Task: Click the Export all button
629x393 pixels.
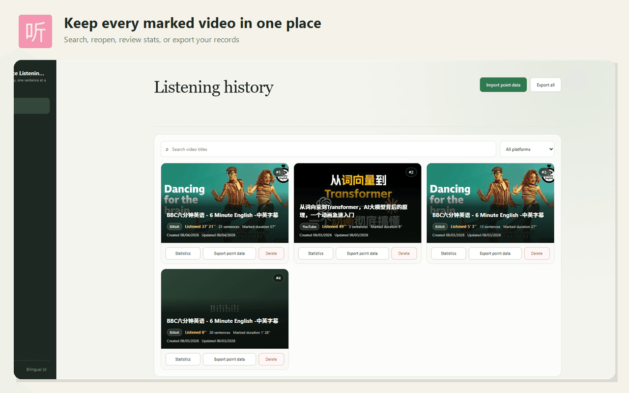Action: point(545,85)
